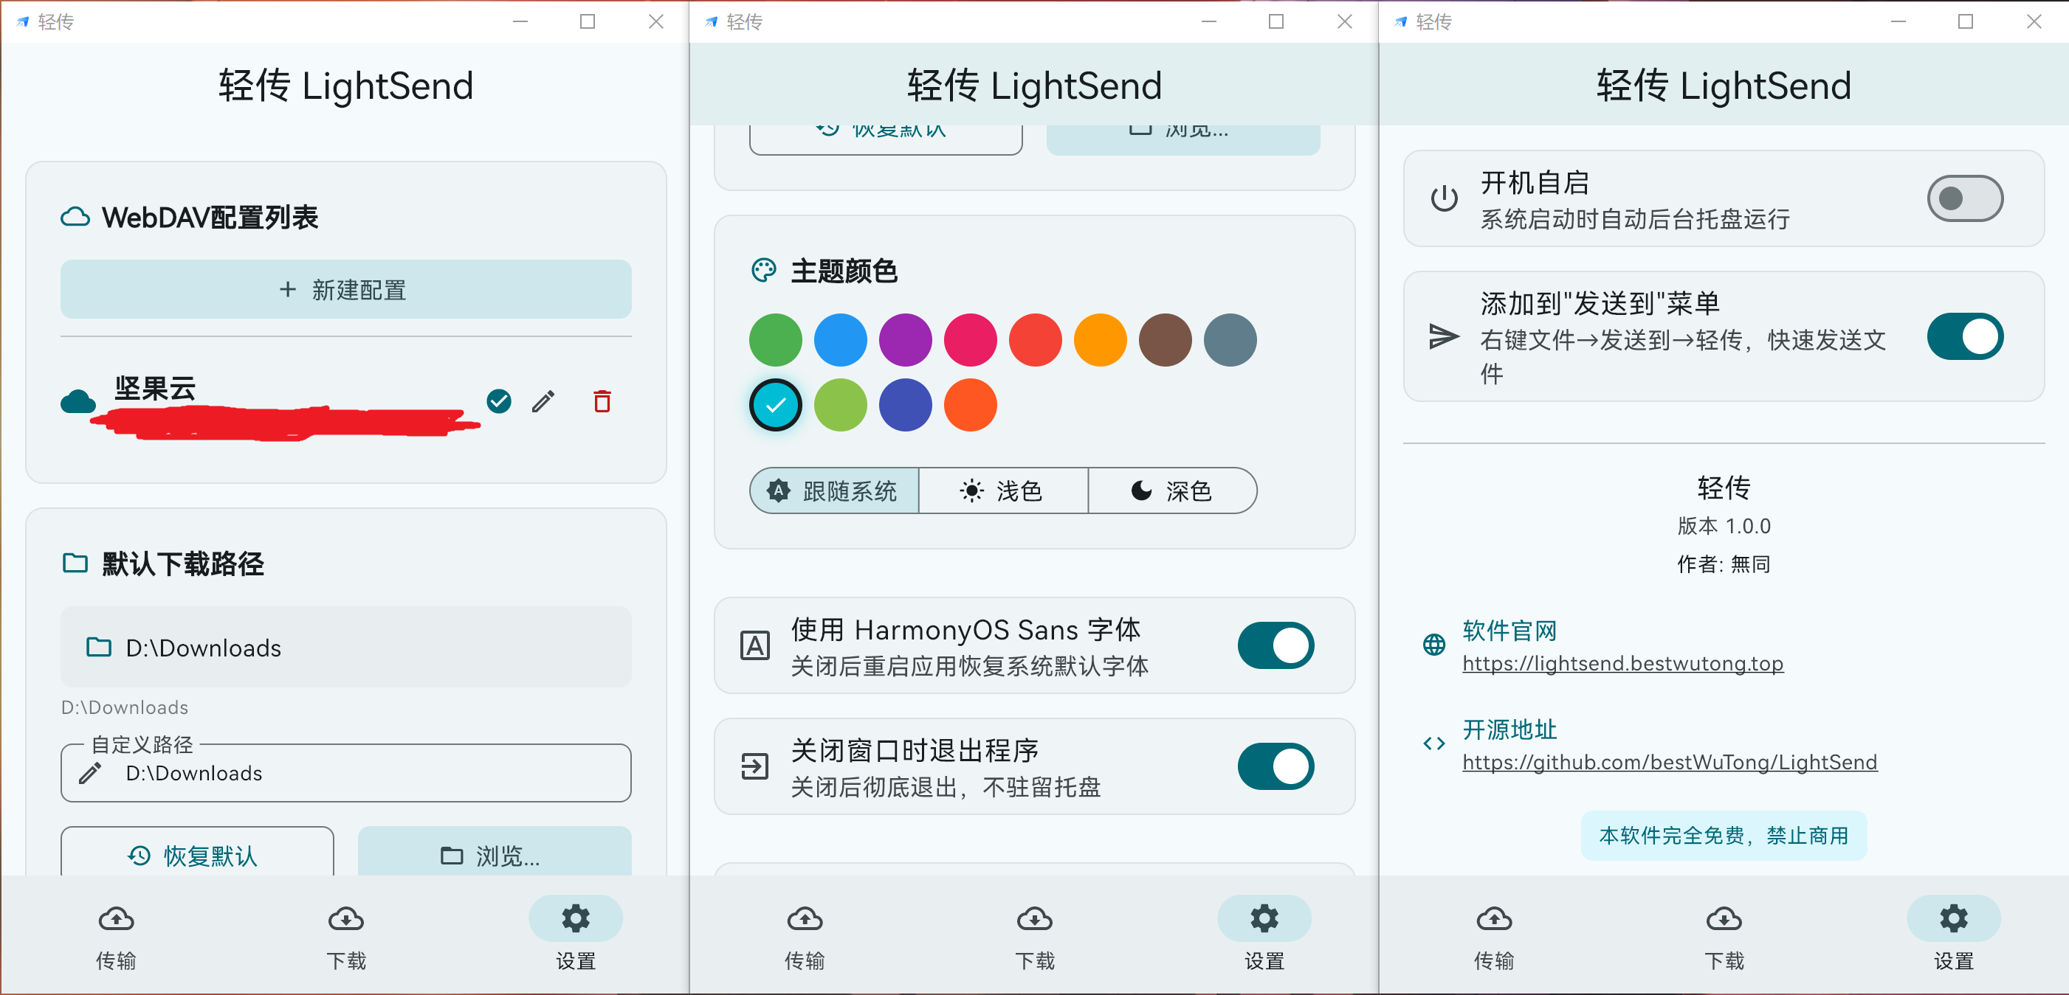Select the brown theme color
This screenshot has height=995, width=2069.
(1166, 340)
